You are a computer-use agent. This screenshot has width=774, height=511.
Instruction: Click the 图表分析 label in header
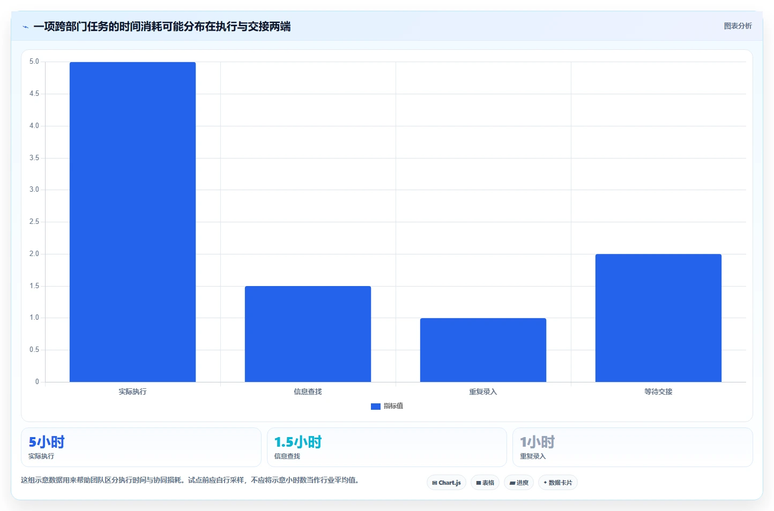pyautogui.click(x=738, y=26)
